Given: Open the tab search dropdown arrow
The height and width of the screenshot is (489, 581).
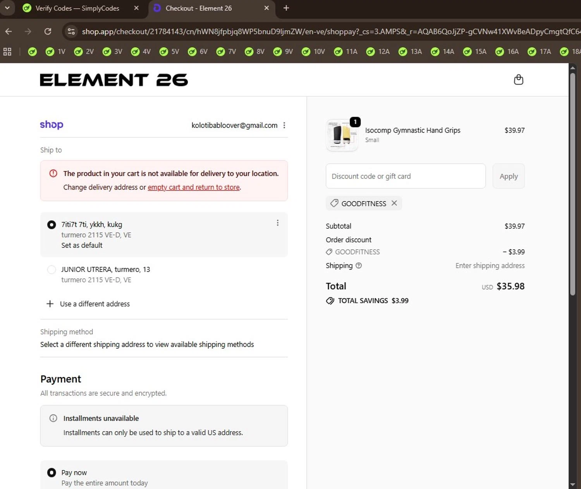Looking at the screenshot, I should [x=7, y=8].
